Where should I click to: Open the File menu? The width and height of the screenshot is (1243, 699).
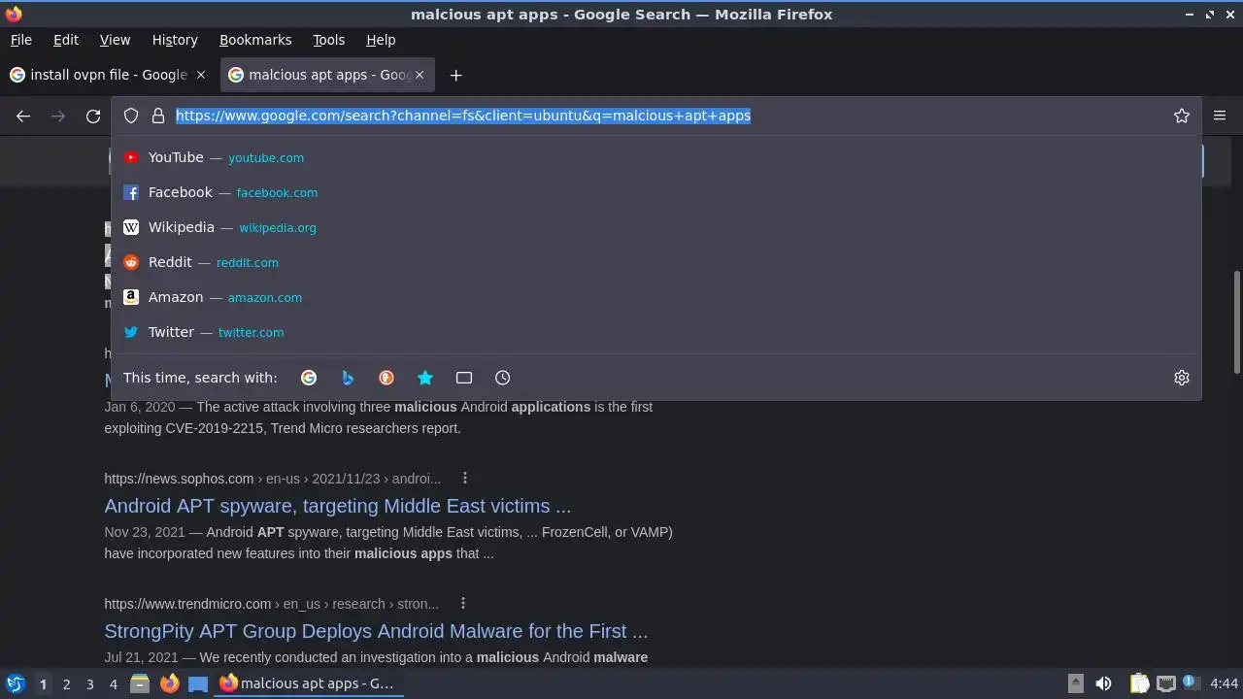click(21, 40)
